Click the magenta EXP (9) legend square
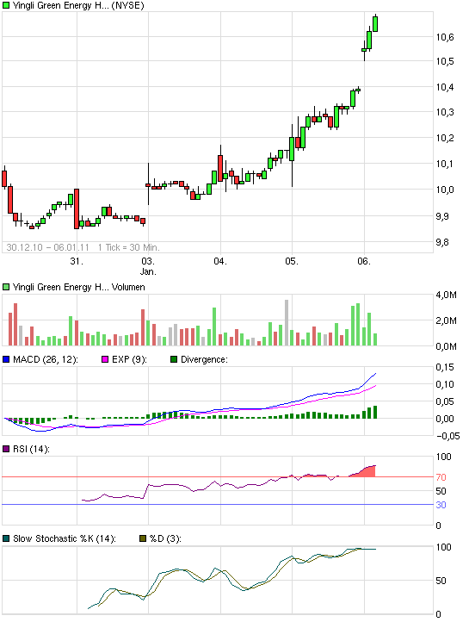The image size is (469, 622). (x=105, y=359)
